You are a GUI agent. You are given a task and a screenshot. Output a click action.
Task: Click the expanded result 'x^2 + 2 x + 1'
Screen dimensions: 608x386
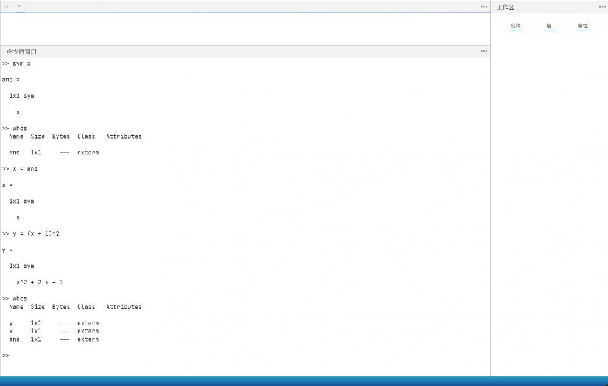(x=40, y=283)
